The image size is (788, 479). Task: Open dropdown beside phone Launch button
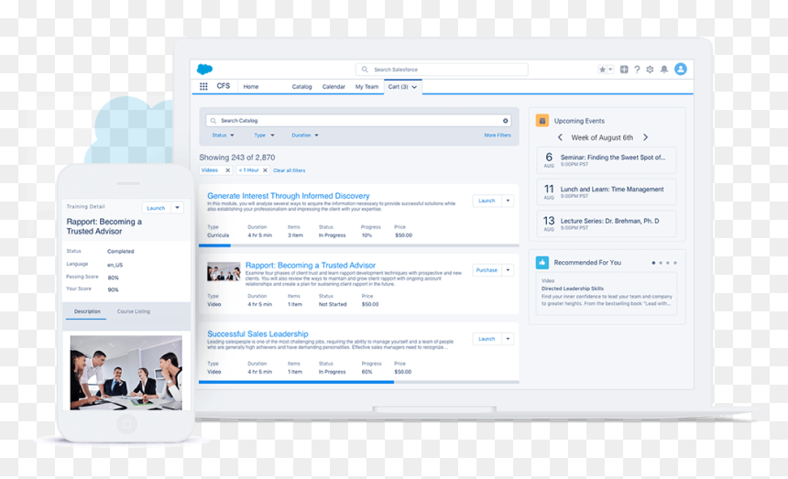[178, 208]
